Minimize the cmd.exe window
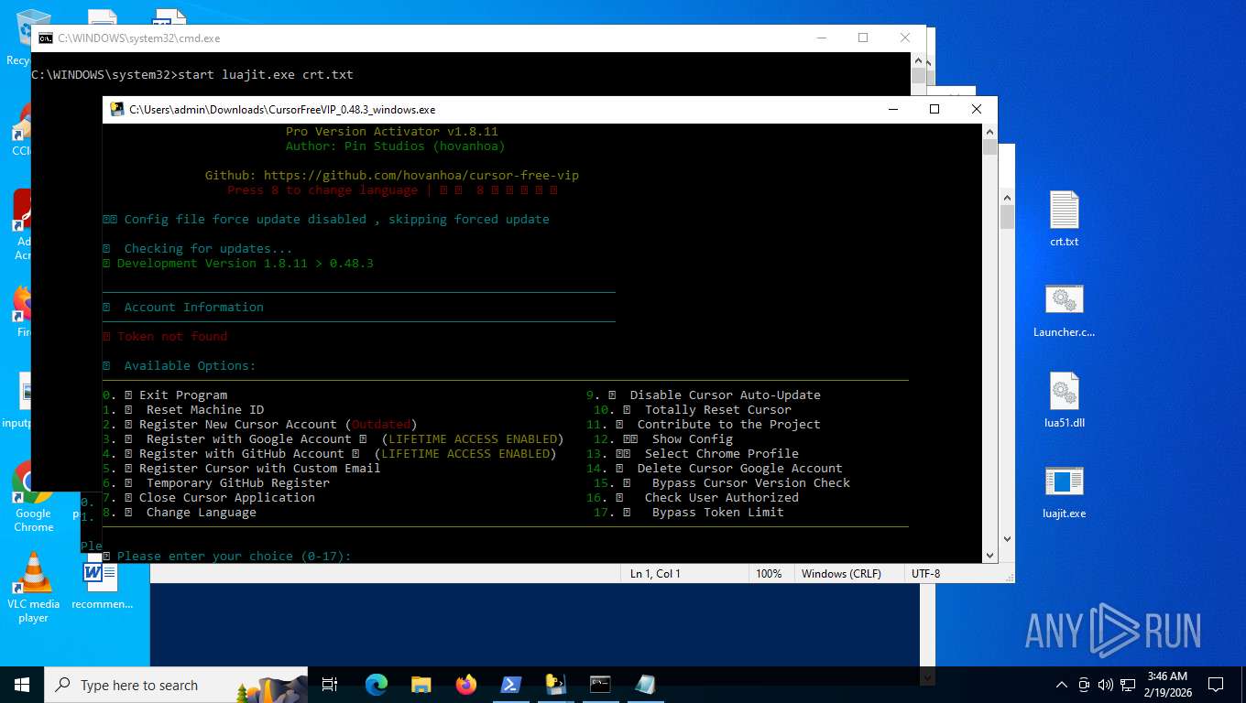This screenshot has width=1246, height=703. coord(821,38)
